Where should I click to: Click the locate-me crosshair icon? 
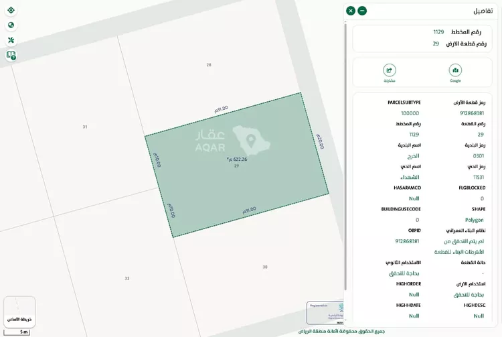(x=11, y=10)
